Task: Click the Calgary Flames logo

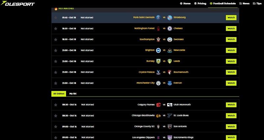Action: (158, 105)
